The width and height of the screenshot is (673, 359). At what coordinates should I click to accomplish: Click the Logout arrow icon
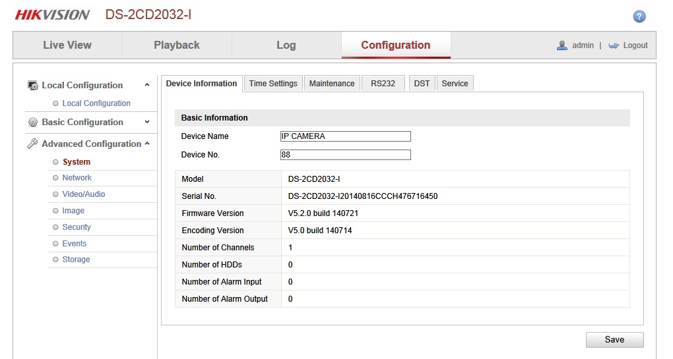pyautogui.click(x=614, y=45)
